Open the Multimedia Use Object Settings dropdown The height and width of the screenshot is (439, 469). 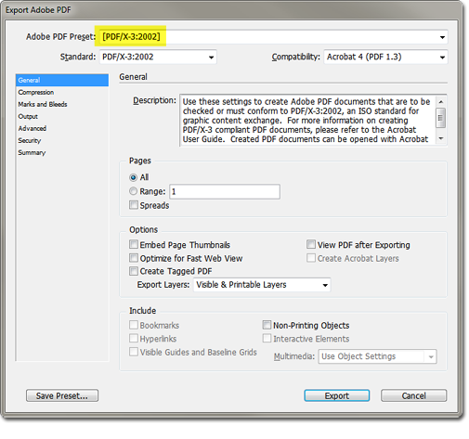coord(377,356)
